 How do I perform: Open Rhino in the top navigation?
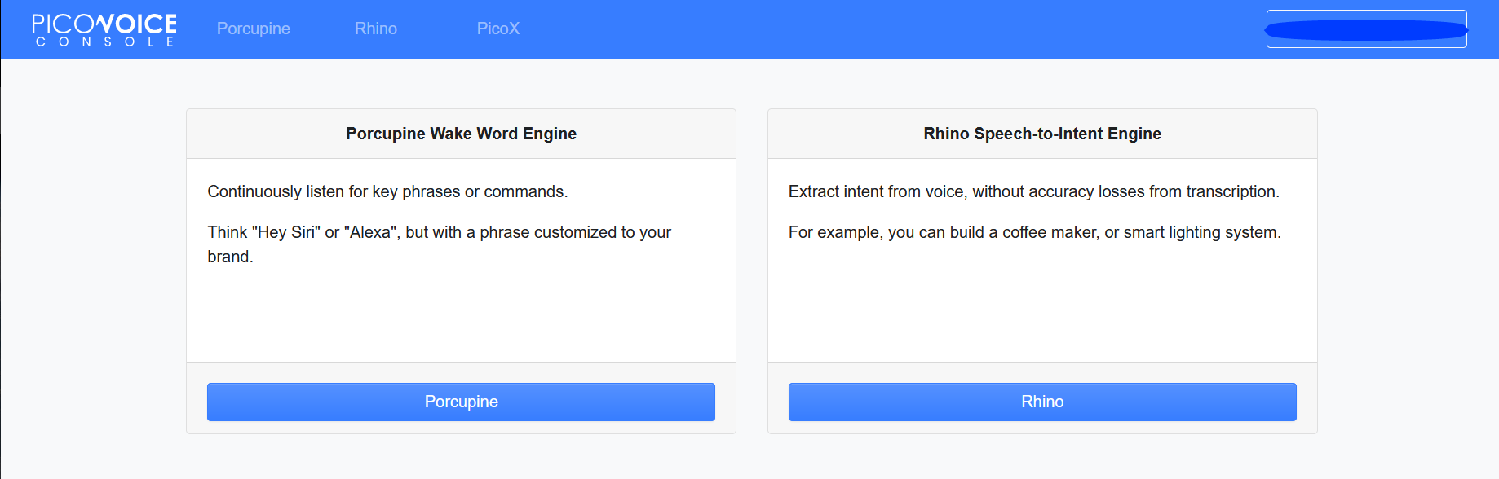tap(375, 29)
